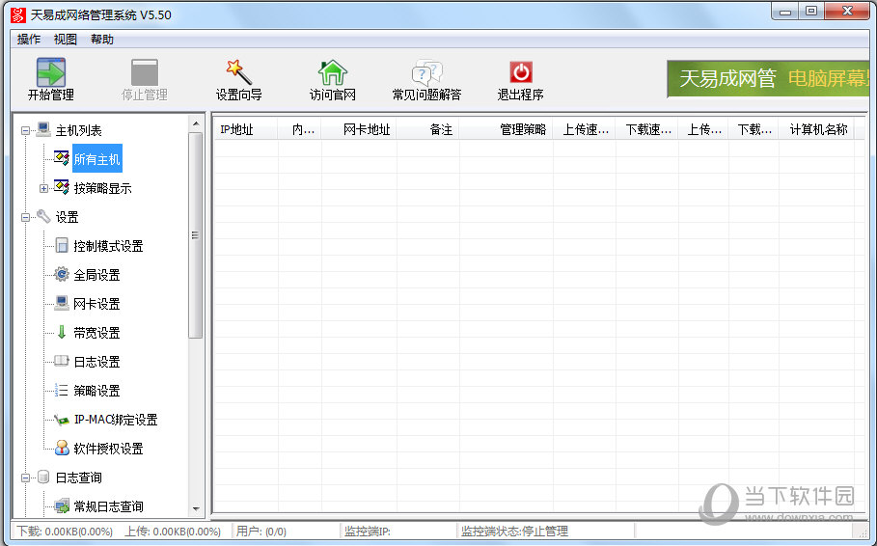This screenshot has width=877, height=546.
Task: Open the 常见问题解答 question bubble icon
Action: (x=426, y=73)
